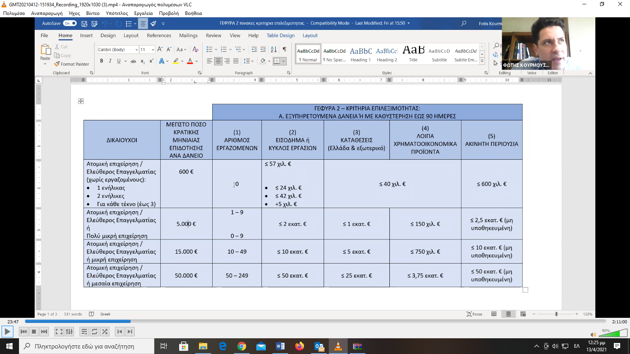Open VLC extended settings icon
630x354 pixels.
click(x=69, y=332)
